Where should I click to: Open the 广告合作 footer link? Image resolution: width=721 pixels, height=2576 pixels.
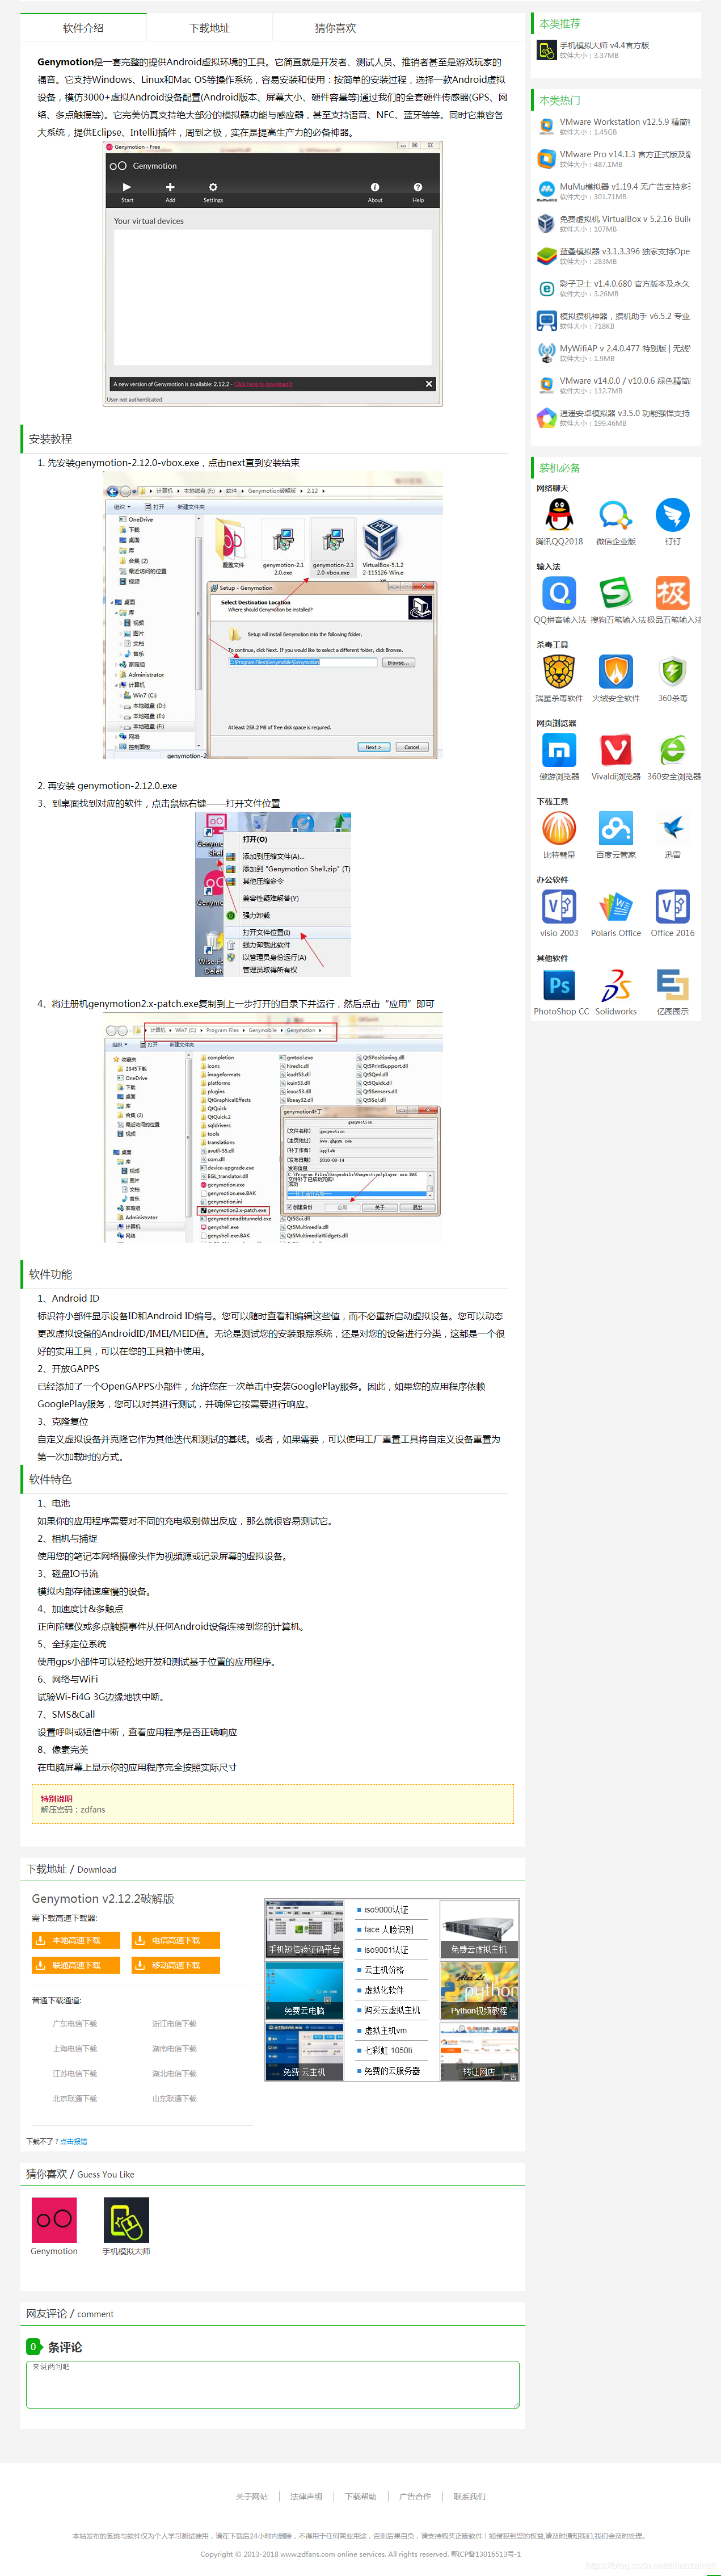[415, 2497]
